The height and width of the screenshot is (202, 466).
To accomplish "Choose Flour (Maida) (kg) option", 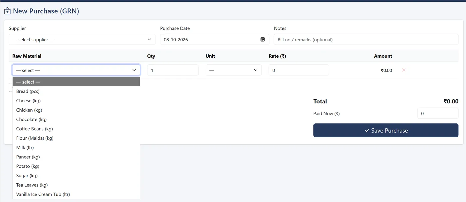I will point(76,138).
